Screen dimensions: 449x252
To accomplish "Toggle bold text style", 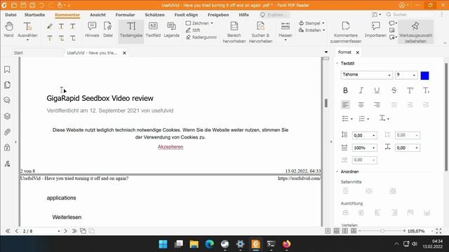I will [x=345, y=90].
